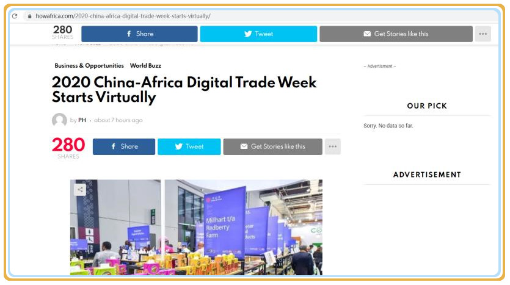Share article on Facebook below headline
This screenshot has width=510, height=285.
point(124,146)
